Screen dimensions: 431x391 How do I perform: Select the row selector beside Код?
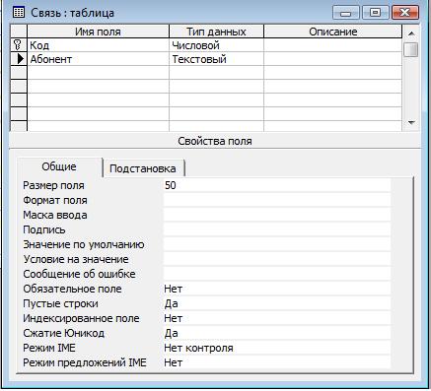click(19, 45)
